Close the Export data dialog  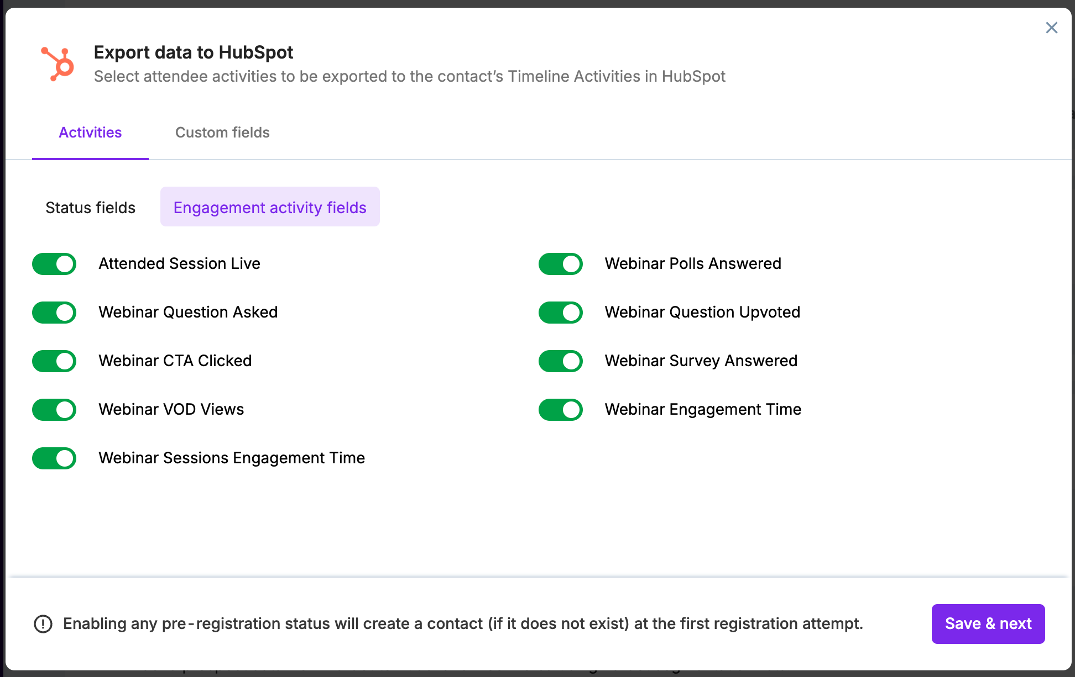(x=1051, y=28)
